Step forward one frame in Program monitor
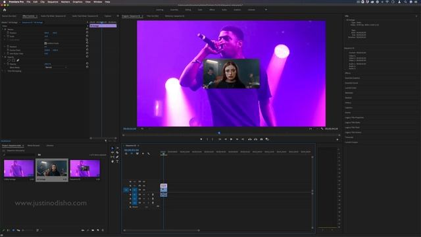 (x=237, y=139)
